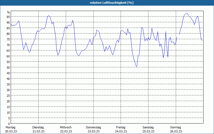The width and height of the screenshot is (214, 134).
Task: Click the lowest humidity dip on Friday
Action: [137, 66]
